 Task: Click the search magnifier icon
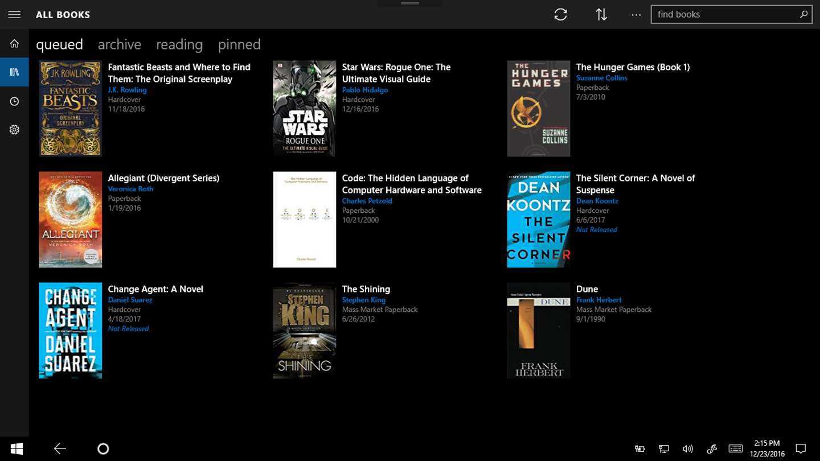tap(803, 15)
